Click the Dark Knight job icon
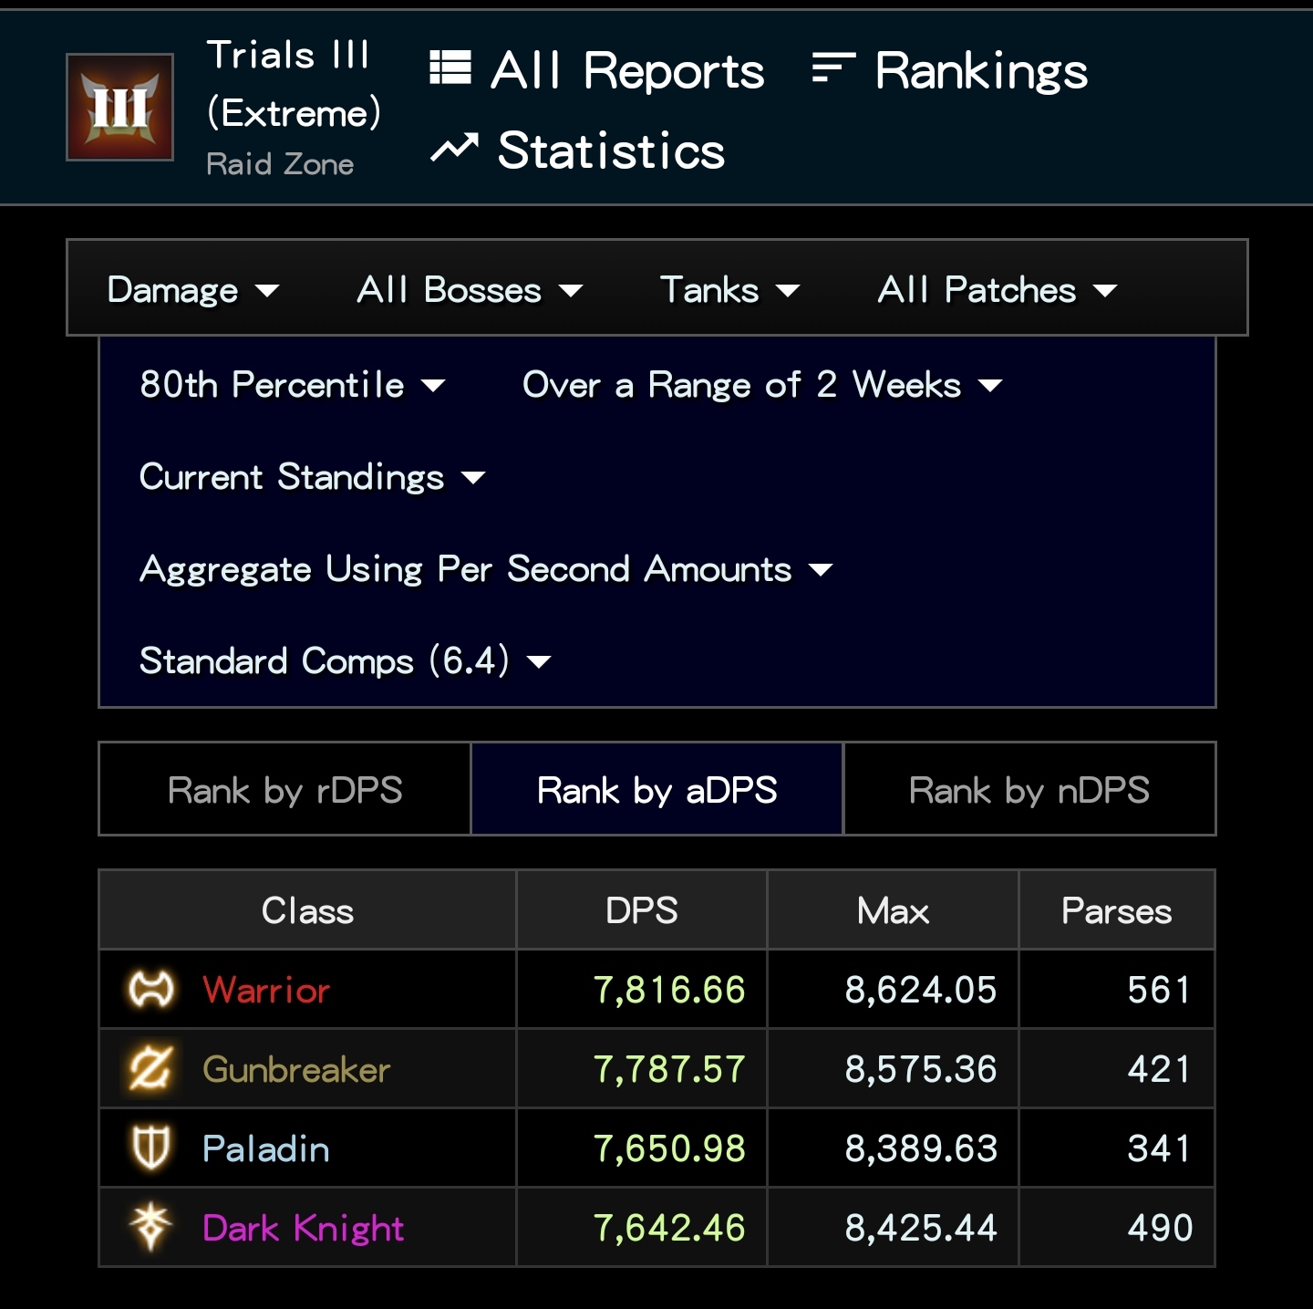The width and height of the screenshot is (1313, 1309). [150, 1227]
